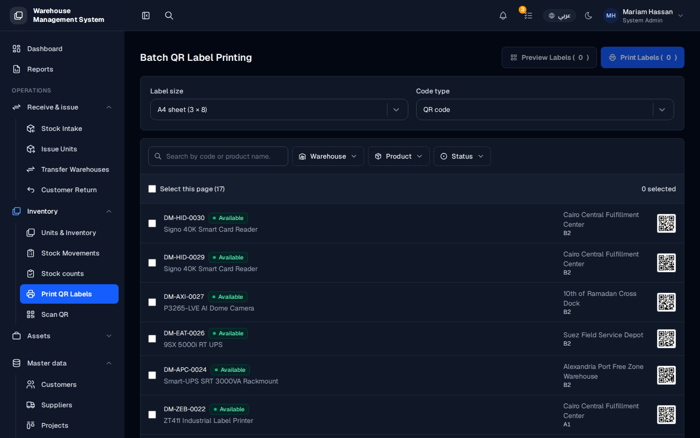Check the DM-APC-0024 row checkbox

(x=152, y=375)
